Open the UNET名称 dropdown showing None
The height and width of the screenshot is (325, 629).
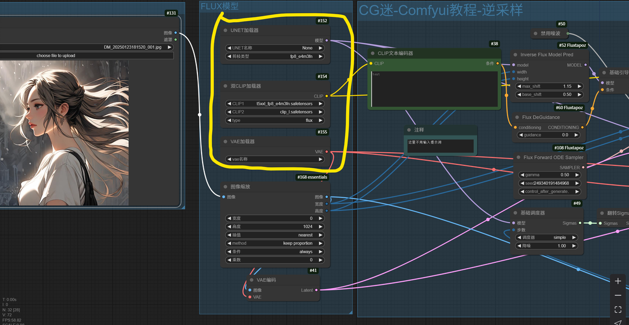275,48
